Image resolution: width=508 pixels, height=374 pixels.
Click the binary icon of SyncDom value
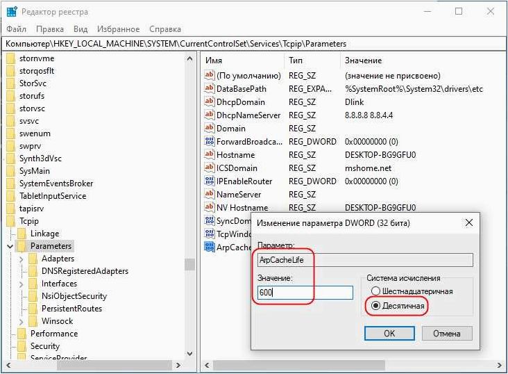coord(210,221)
